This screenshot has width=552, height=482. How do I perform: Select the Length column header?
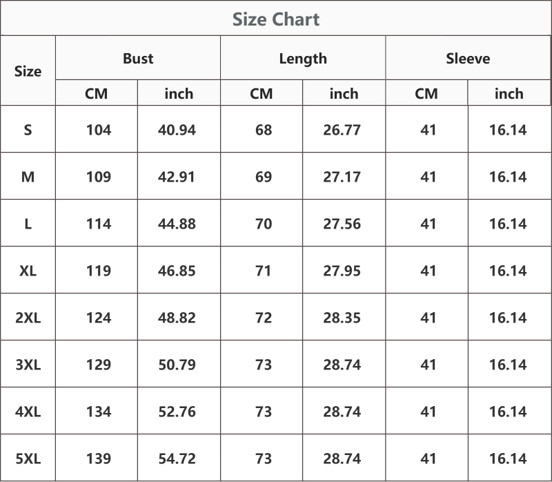[303, 59]
